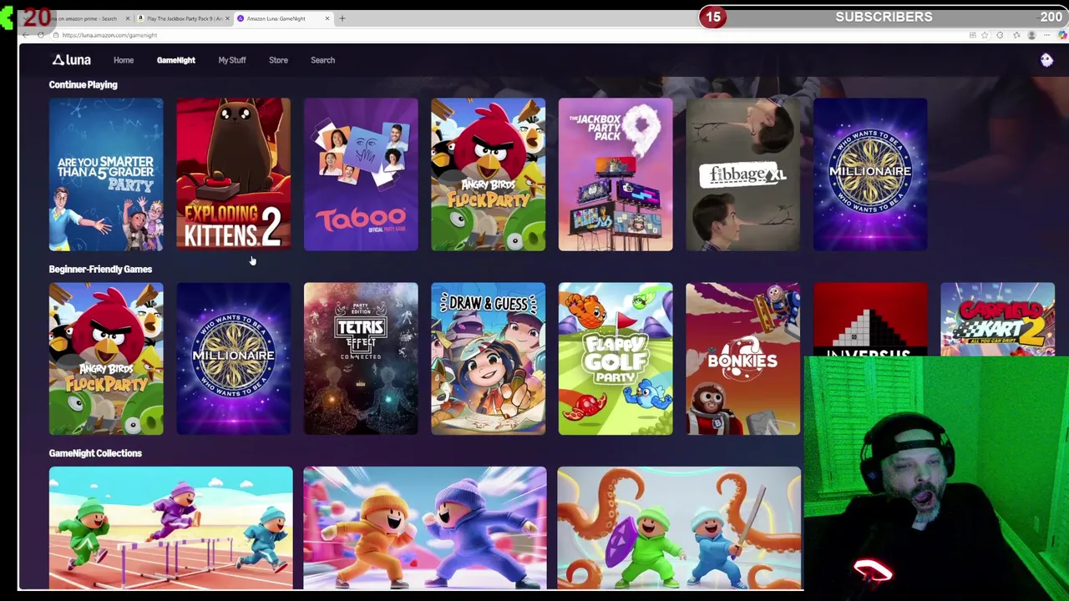
Task: Open the orange and blue characters collection
Action: [425, 528]
